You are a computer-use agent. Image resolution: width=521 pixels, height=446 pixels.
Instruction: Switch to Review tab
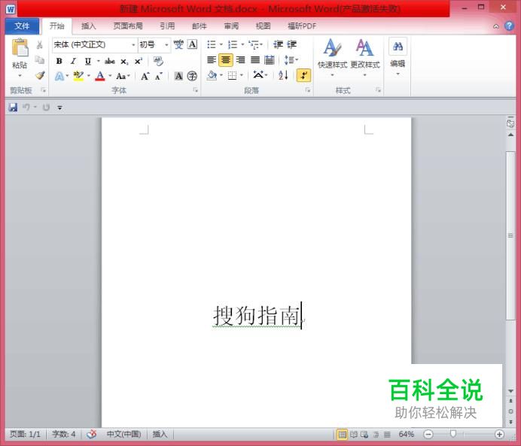[231, 26]
